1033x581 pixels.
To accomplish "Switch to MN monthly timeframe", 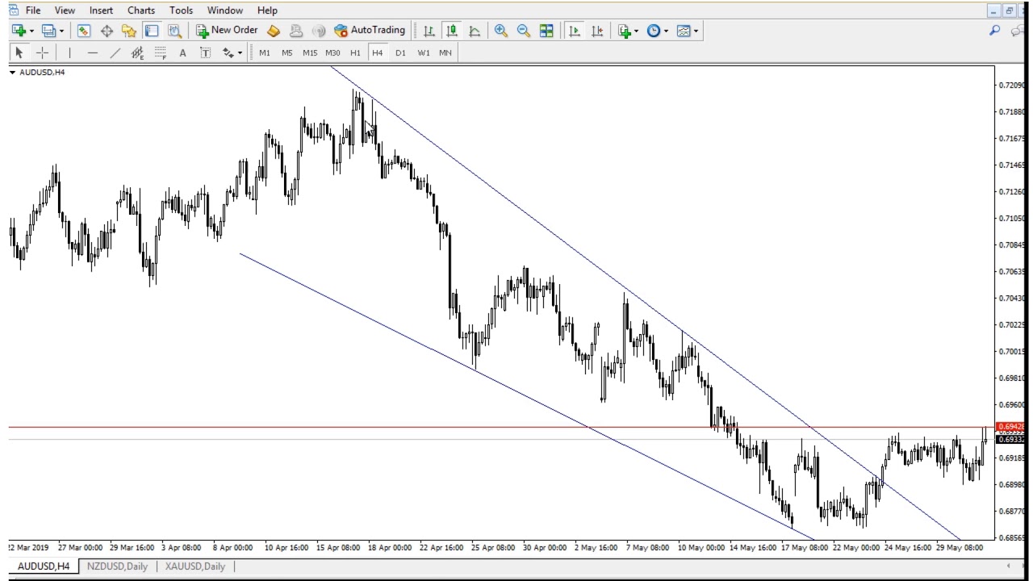I will [x=445, y=52].
